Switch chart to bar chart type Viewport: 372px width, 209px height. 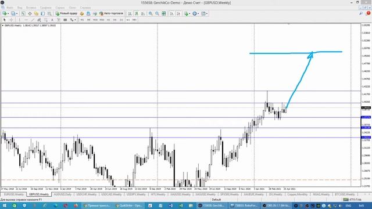click(x=130, y=13)
